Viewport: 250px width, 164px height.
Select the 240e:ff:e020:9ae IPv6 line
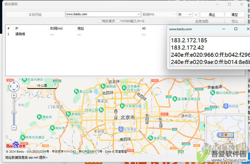point(210,62)
